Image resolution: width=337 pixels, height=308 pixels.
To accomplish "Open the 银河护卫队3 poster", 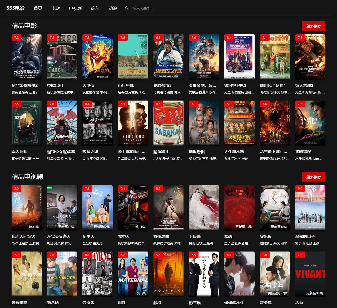I will coord(239,57).
